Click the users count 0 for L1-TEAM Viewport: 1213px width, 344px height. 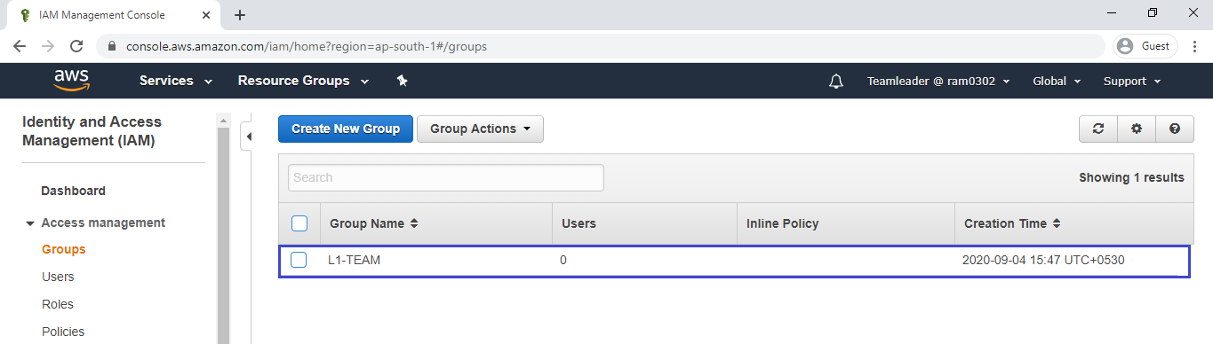pyautogui.click(x=563, y=261)
